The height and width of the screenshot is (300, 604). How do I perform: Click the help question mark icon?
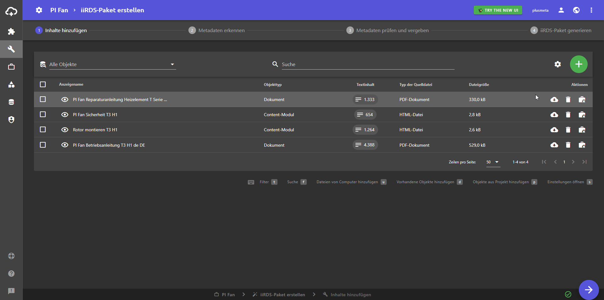pyautogui.click(x=11, y=274)
